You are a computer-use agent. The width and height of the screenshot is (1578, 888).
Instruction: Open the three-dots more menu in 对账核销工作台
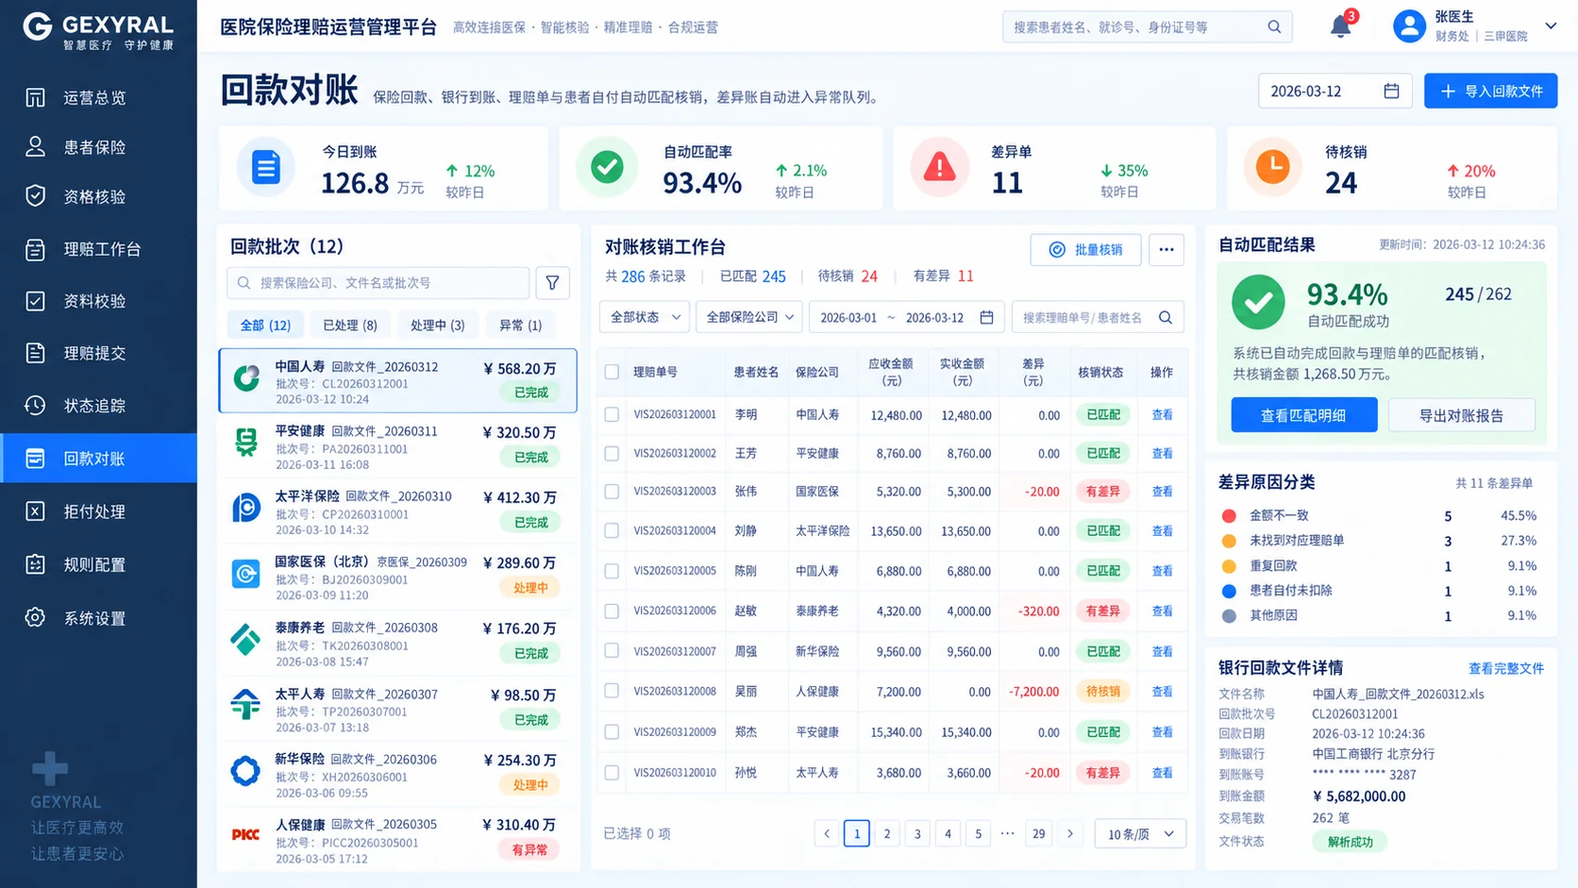pos(1167,249)
